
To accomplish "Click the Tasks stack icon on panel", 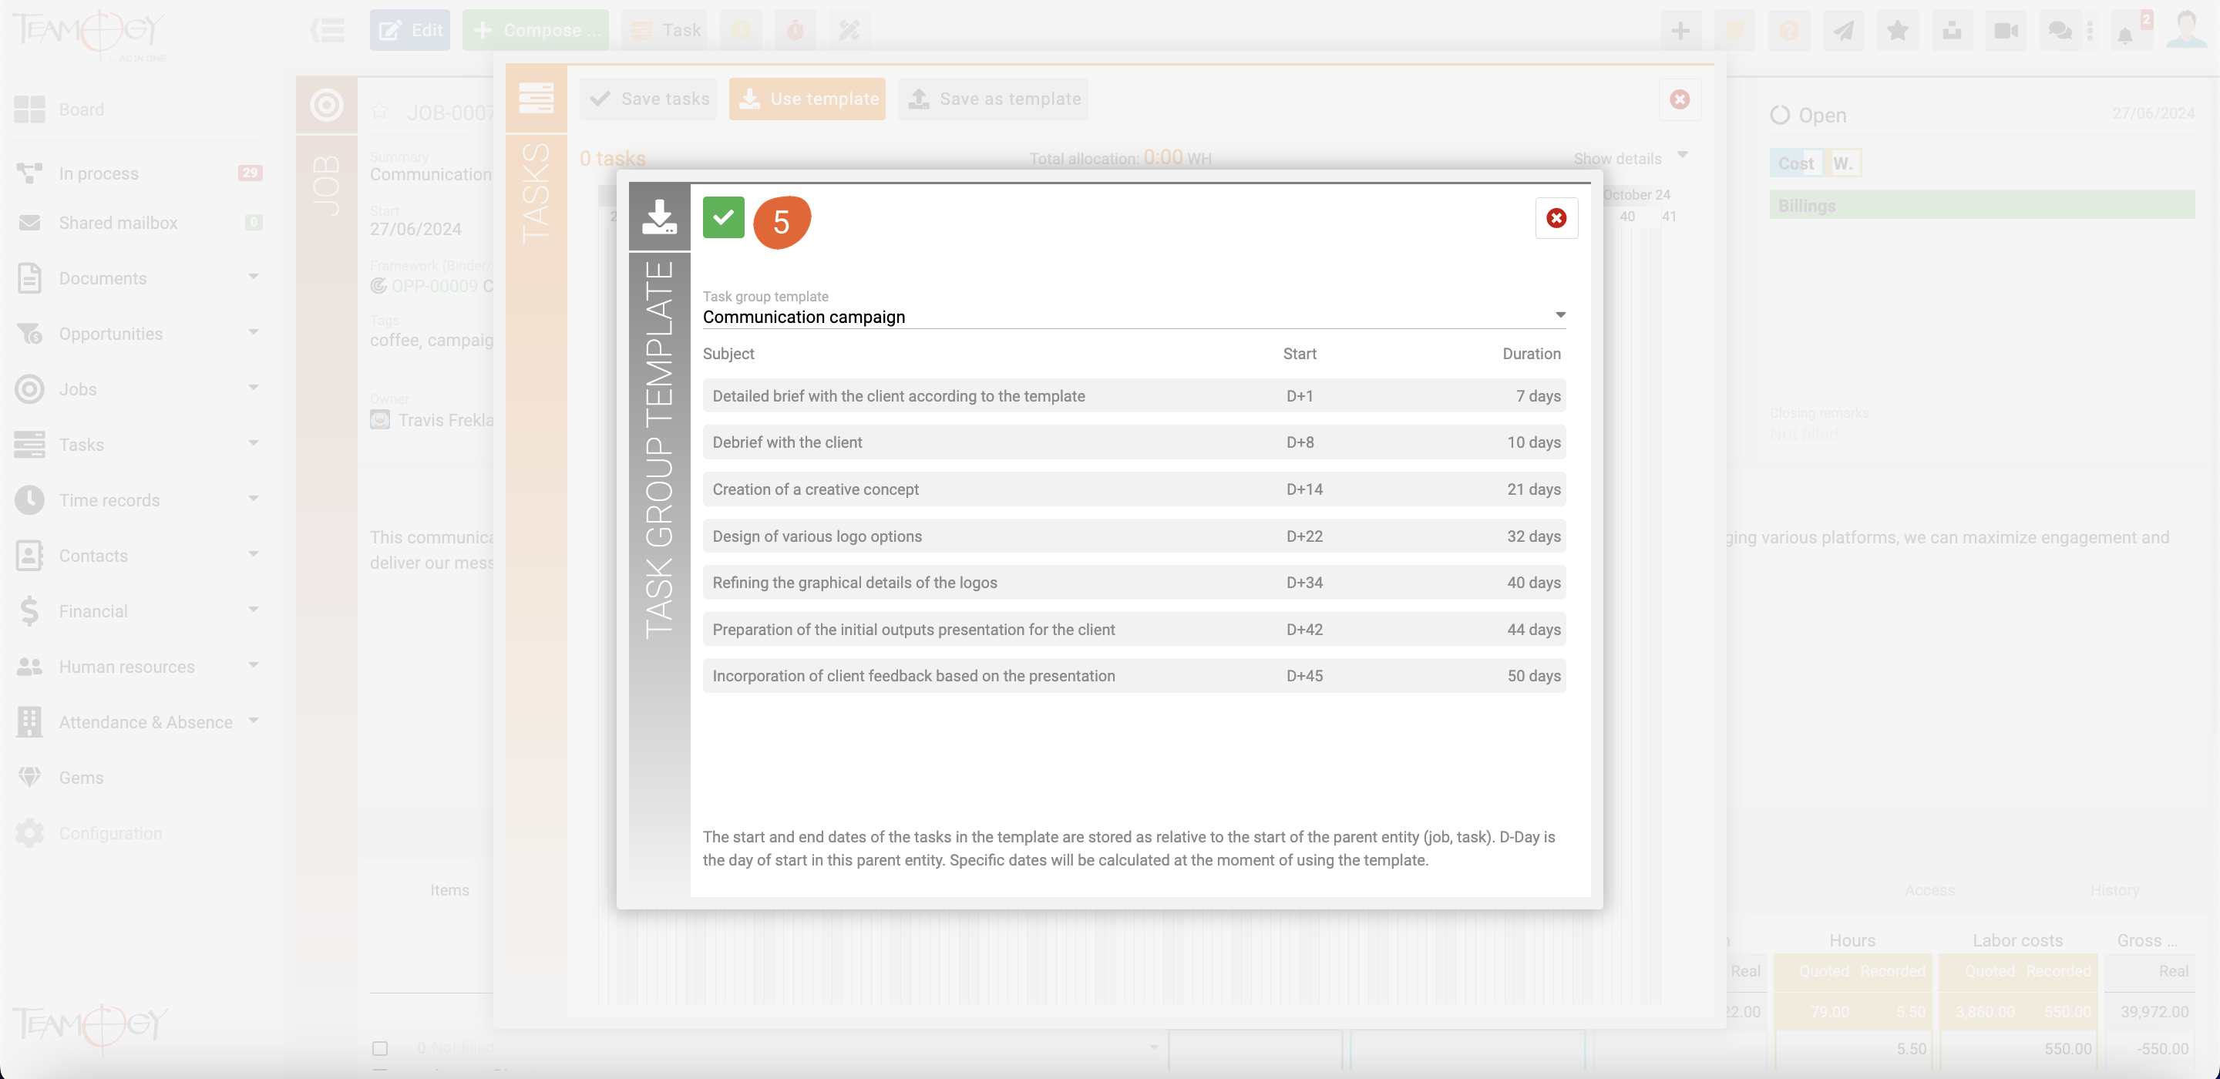I will (536, 98).
